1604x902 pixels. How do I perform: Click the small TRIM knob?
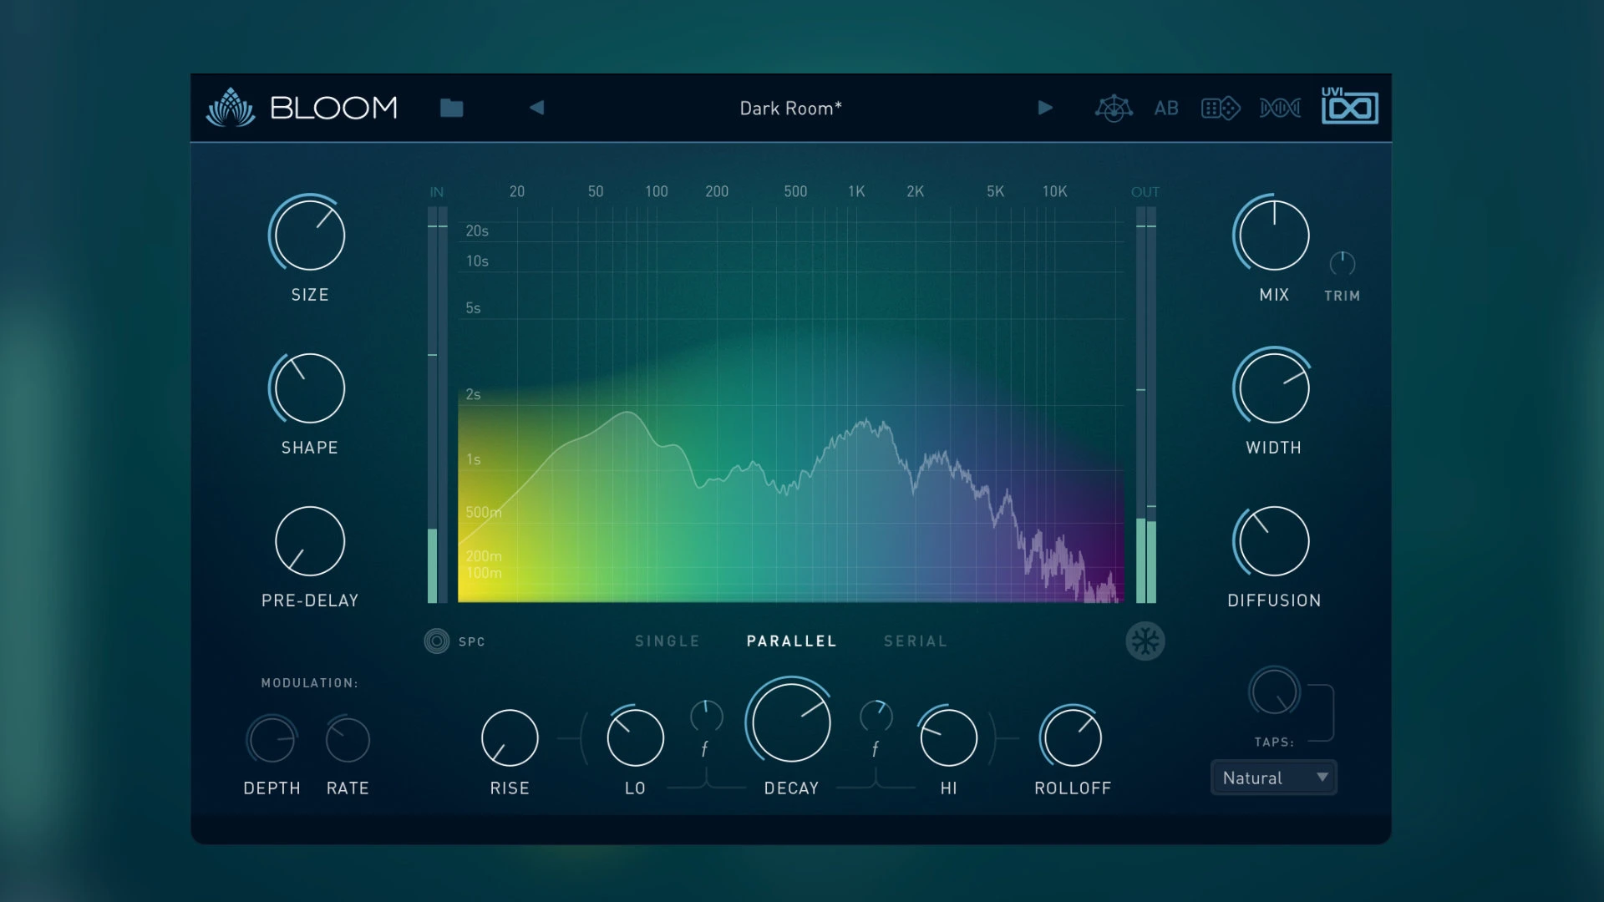[x=1342, y=264]
